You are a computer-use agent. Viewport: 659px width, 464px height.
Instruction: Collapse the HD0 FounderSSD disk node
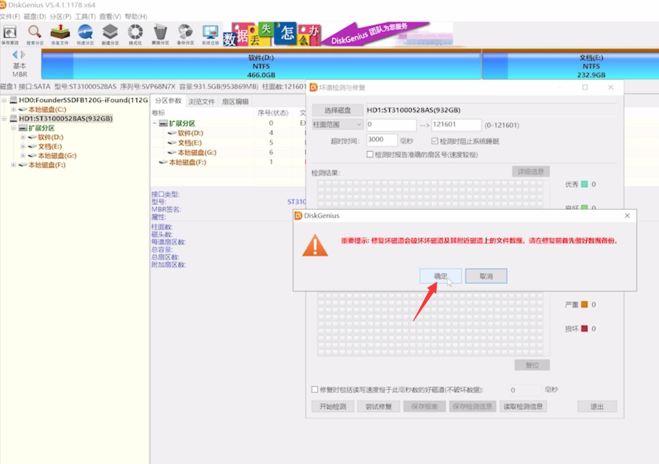click(x=4, y=100)
